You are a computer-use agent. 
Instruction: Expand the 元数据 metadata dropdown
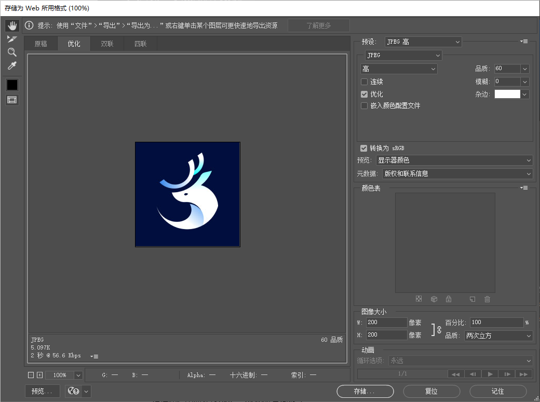point(457,173)
